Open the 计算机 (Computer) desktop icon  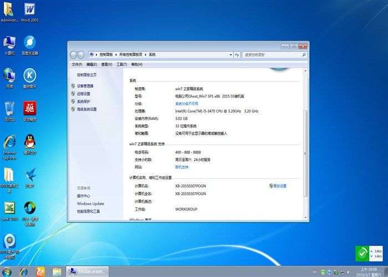9,43
